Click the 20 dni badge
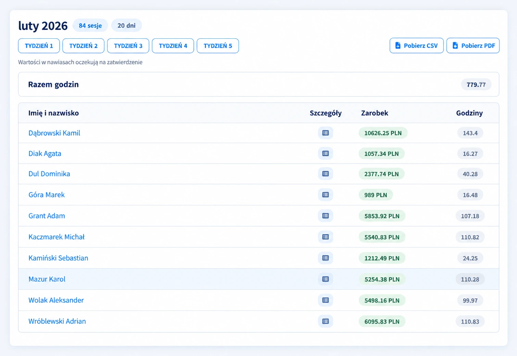 click(x=126, y=26)
